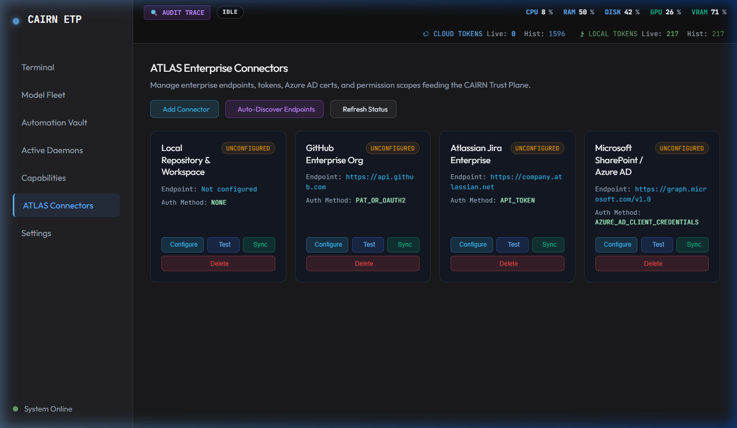Screen dimensions: 737x428
Task: Configure the Atlassian Jira Enterprise connector
Action: 472,245
